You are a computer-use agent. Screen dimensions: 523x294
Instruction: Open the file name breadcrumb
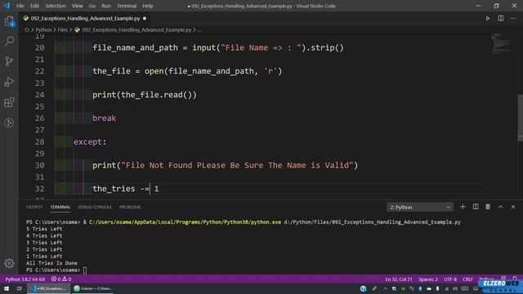136,30
